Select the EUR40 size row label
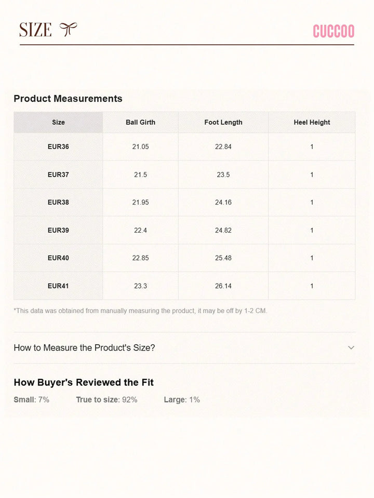The width and height of the screenshot is (374, 498). tap(58, 258)
